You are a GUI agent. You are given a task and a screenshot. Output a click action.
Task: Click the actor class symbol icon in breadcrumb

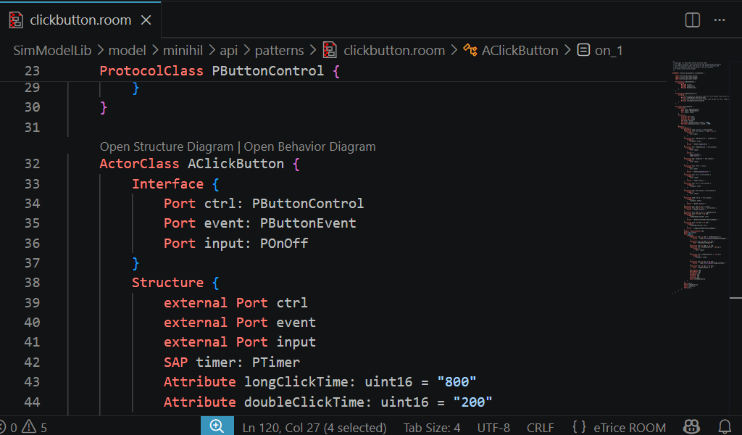(x=470, y=50)
